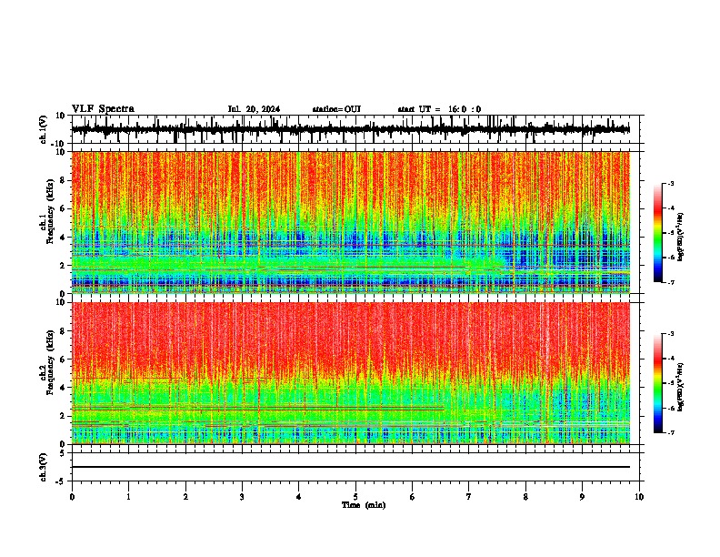The width and height of the screenshot is (720, 557).
Task: Click the ch.3(V) axis label
Action: coord(44,468)
